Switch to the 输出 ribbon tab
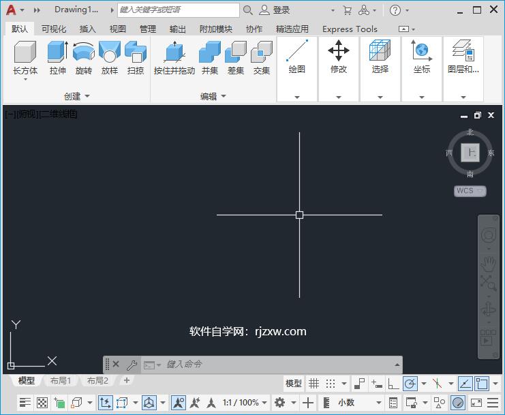505x415 pixels. (x=178, y=29)
